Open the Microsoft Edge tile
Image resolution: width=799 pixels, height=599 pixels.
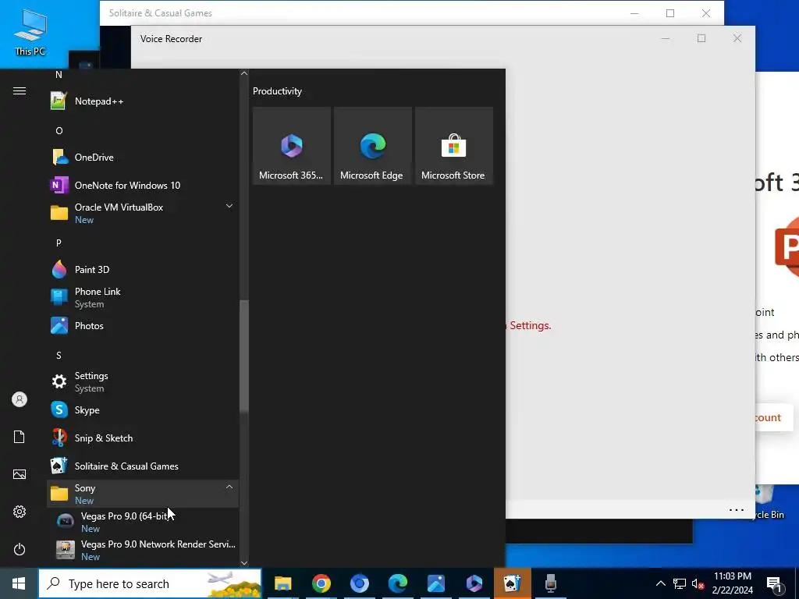pos(372,146)
